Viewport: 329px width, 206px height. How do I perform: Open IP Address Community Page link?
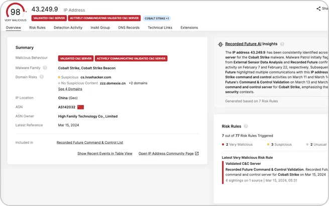[x=166, y=154]
